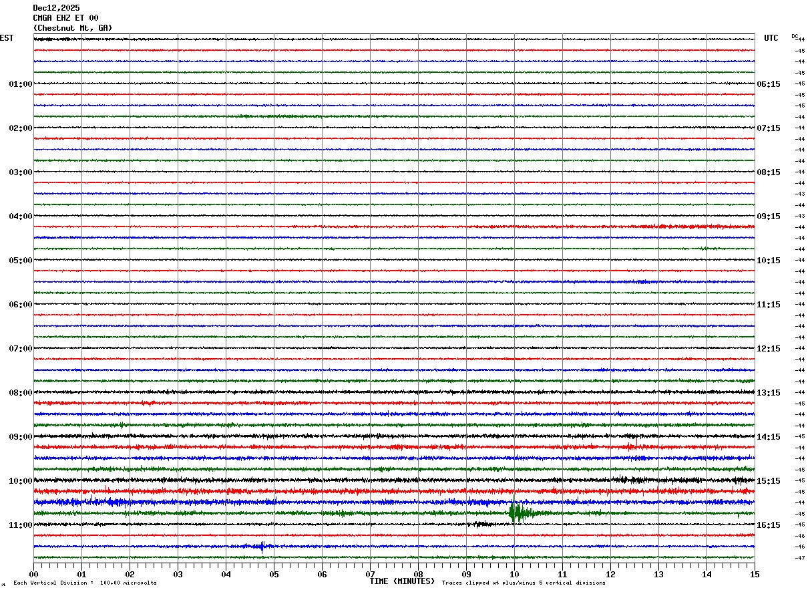Select the 04:00 EST row label
This screenshot has width=808, height=592.
(x=21, y=216)
